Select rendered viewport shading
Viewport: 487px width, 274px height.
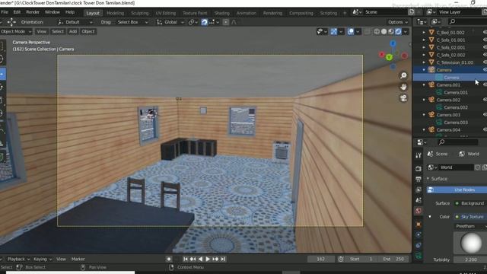(x=398, y=31)
